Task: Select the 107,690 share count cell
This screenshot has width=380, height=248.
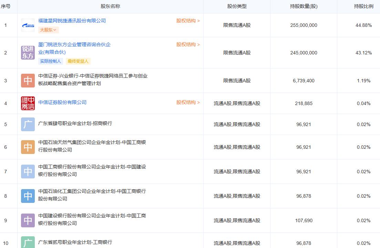Action: coord(304,220)
